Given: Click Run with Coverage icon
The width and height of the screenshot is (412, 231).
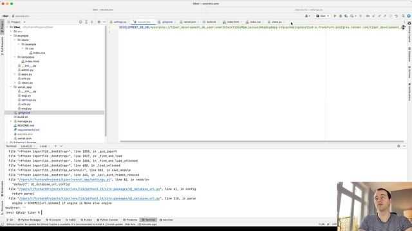Looking at the screenshot, I should [x=346, y=16].
